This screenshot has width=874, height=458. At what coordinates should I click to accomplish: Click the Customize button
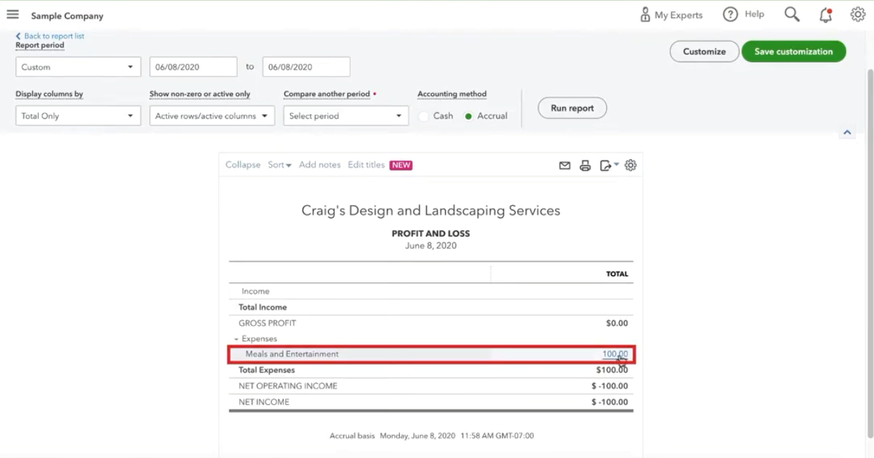(x=704, y=52)
